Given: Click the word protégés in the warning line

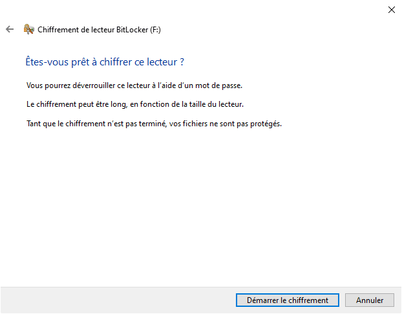Looking at the screenshot, I should (266, 123).
